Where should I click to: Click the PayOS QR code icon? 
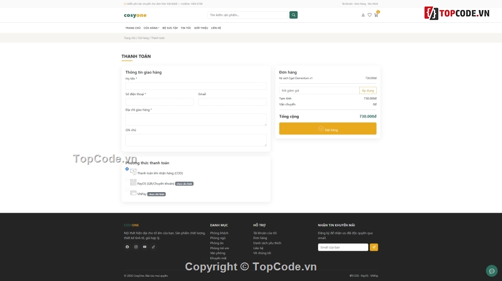133,183
